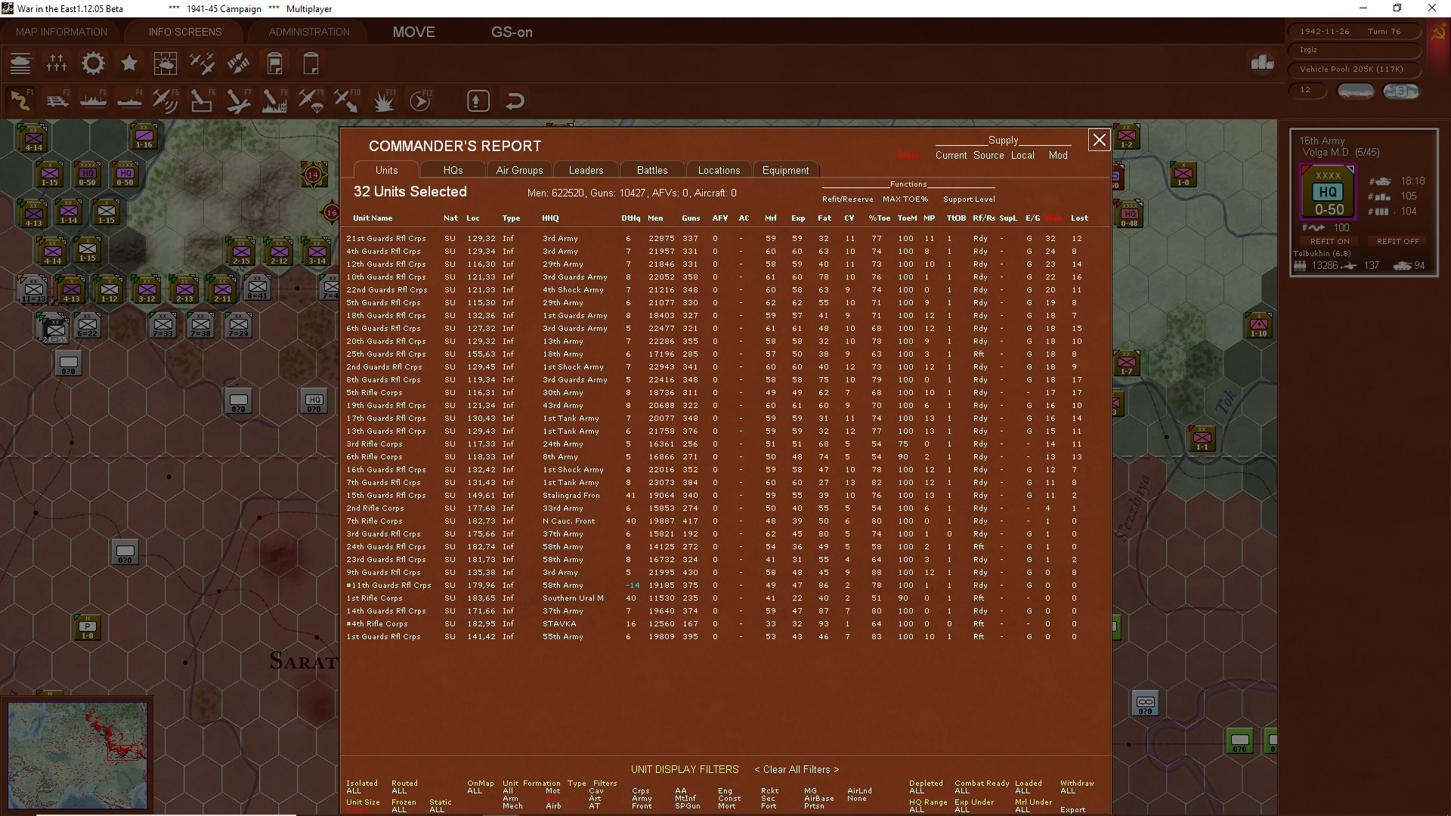The width and height of the screenshot is (1451, 816).
Task: Open the losses screen crosses icon
Action: click(57, 63)
